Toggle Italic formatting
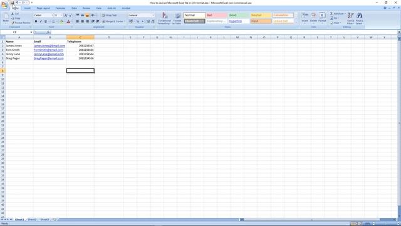The width and height of the screenshot is (401, 226). tap(41, 21)
